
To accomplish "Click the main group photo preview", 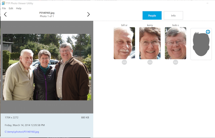I will 47,67.
